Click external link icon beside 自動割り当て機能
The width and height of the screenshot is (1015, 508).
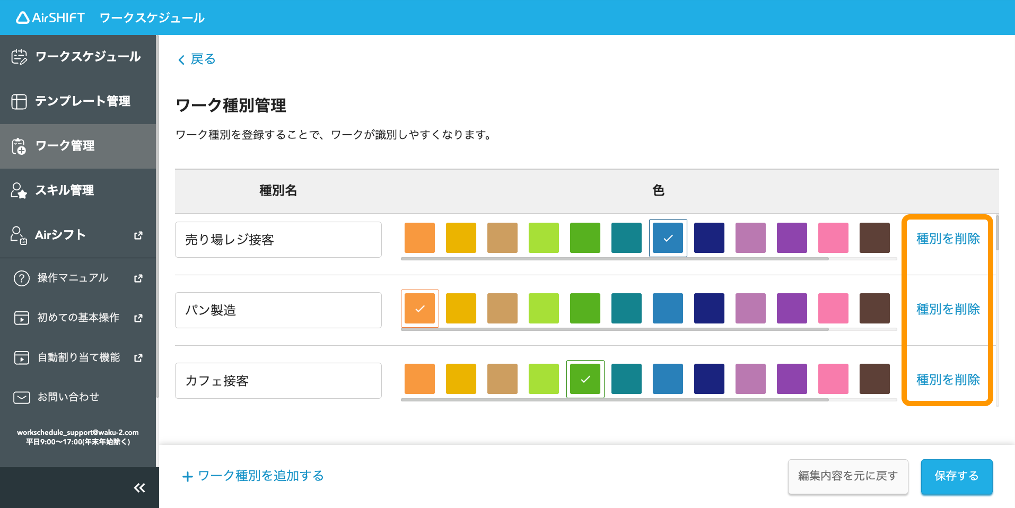(138, 357)
